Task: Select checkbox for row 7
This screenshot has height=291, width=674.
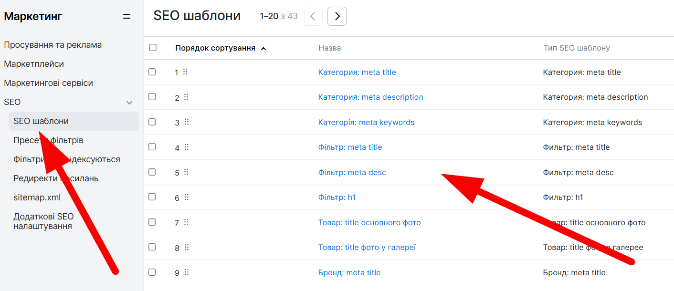Action: (152, 222)
